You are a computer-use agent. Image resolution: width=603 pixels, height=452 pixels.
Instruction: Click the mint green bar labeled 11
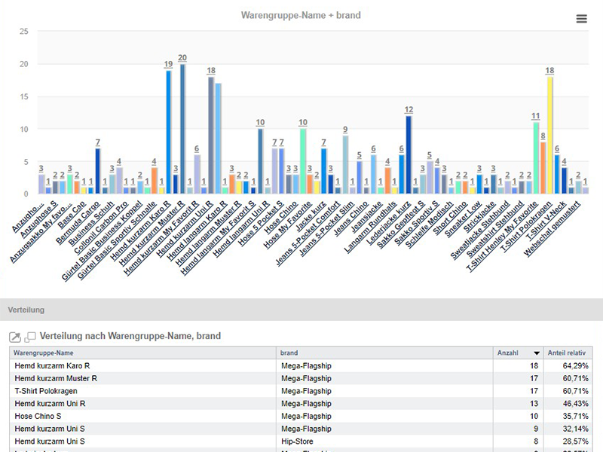coord(536,158)
